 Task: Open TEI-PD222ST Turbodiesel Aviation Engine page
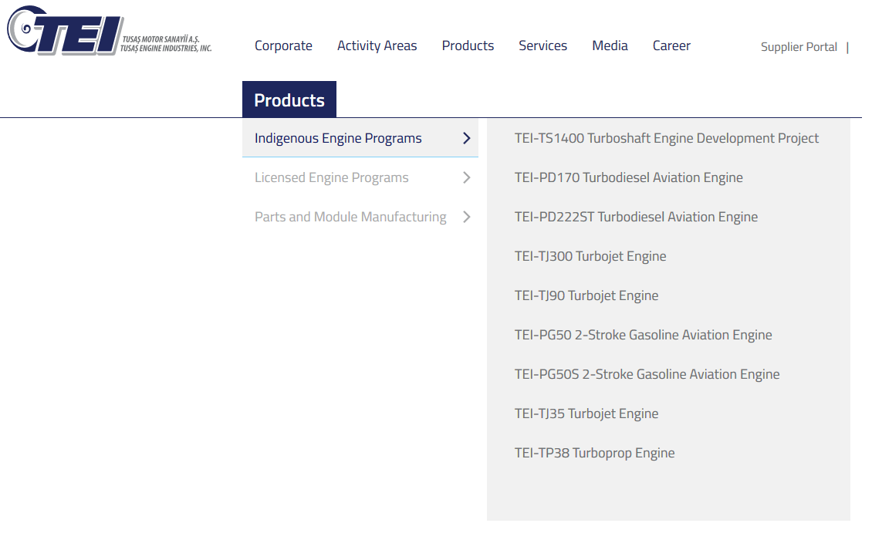[x=636, y=217]
